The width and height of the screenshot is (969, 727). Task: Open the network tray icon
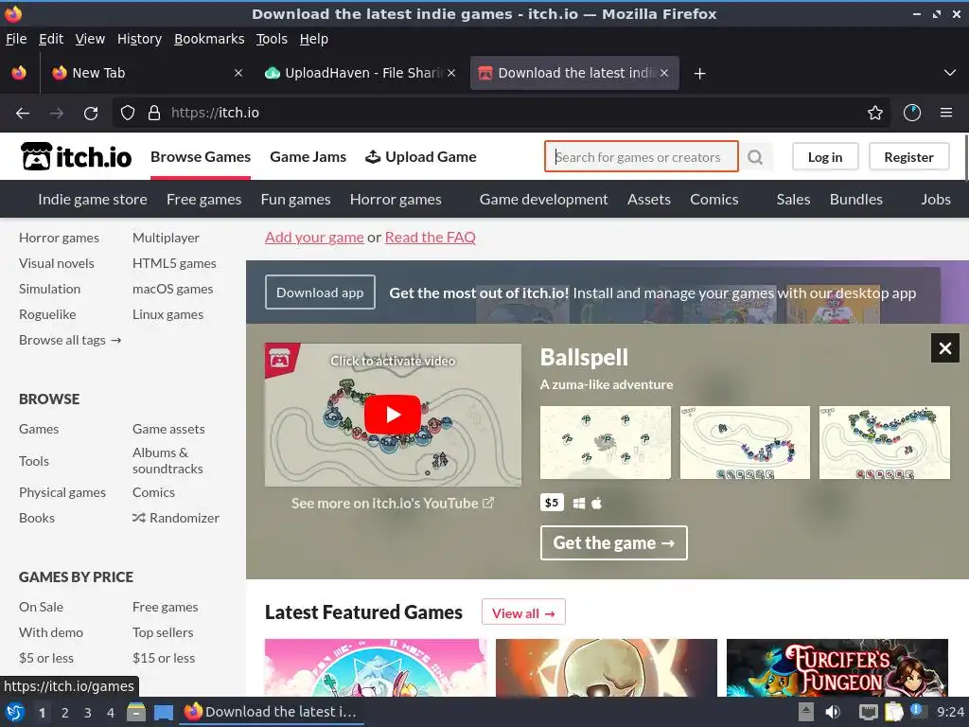(x=869, y=712)
